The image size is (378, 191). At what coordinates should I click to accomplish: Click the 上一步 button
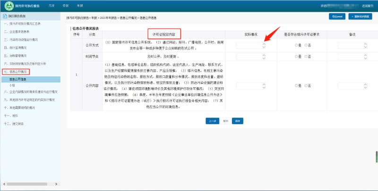pos(212,121)
